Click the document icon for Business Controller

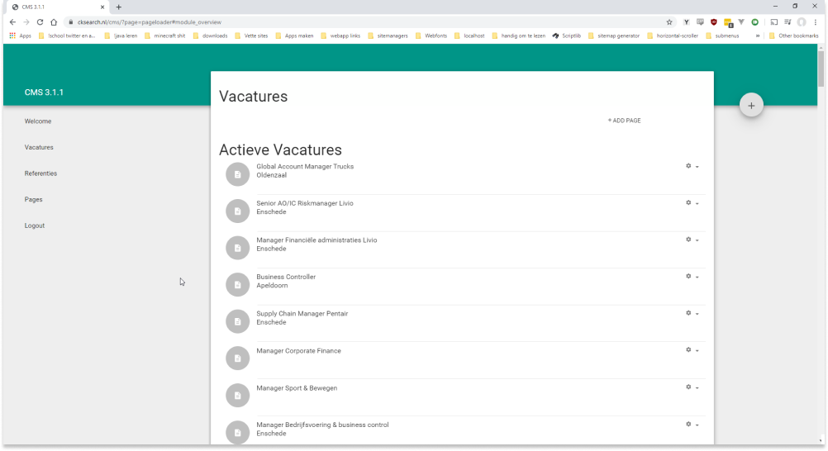coord(238,285)
